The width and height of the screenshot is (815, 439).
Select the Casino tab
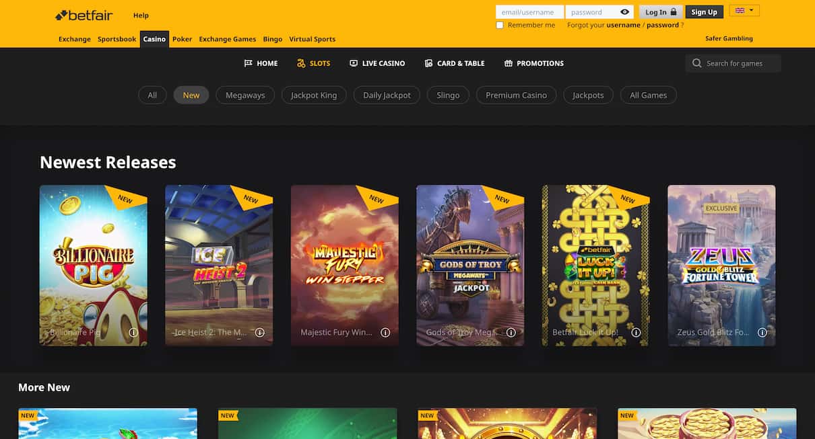click(x=154, y=39)
